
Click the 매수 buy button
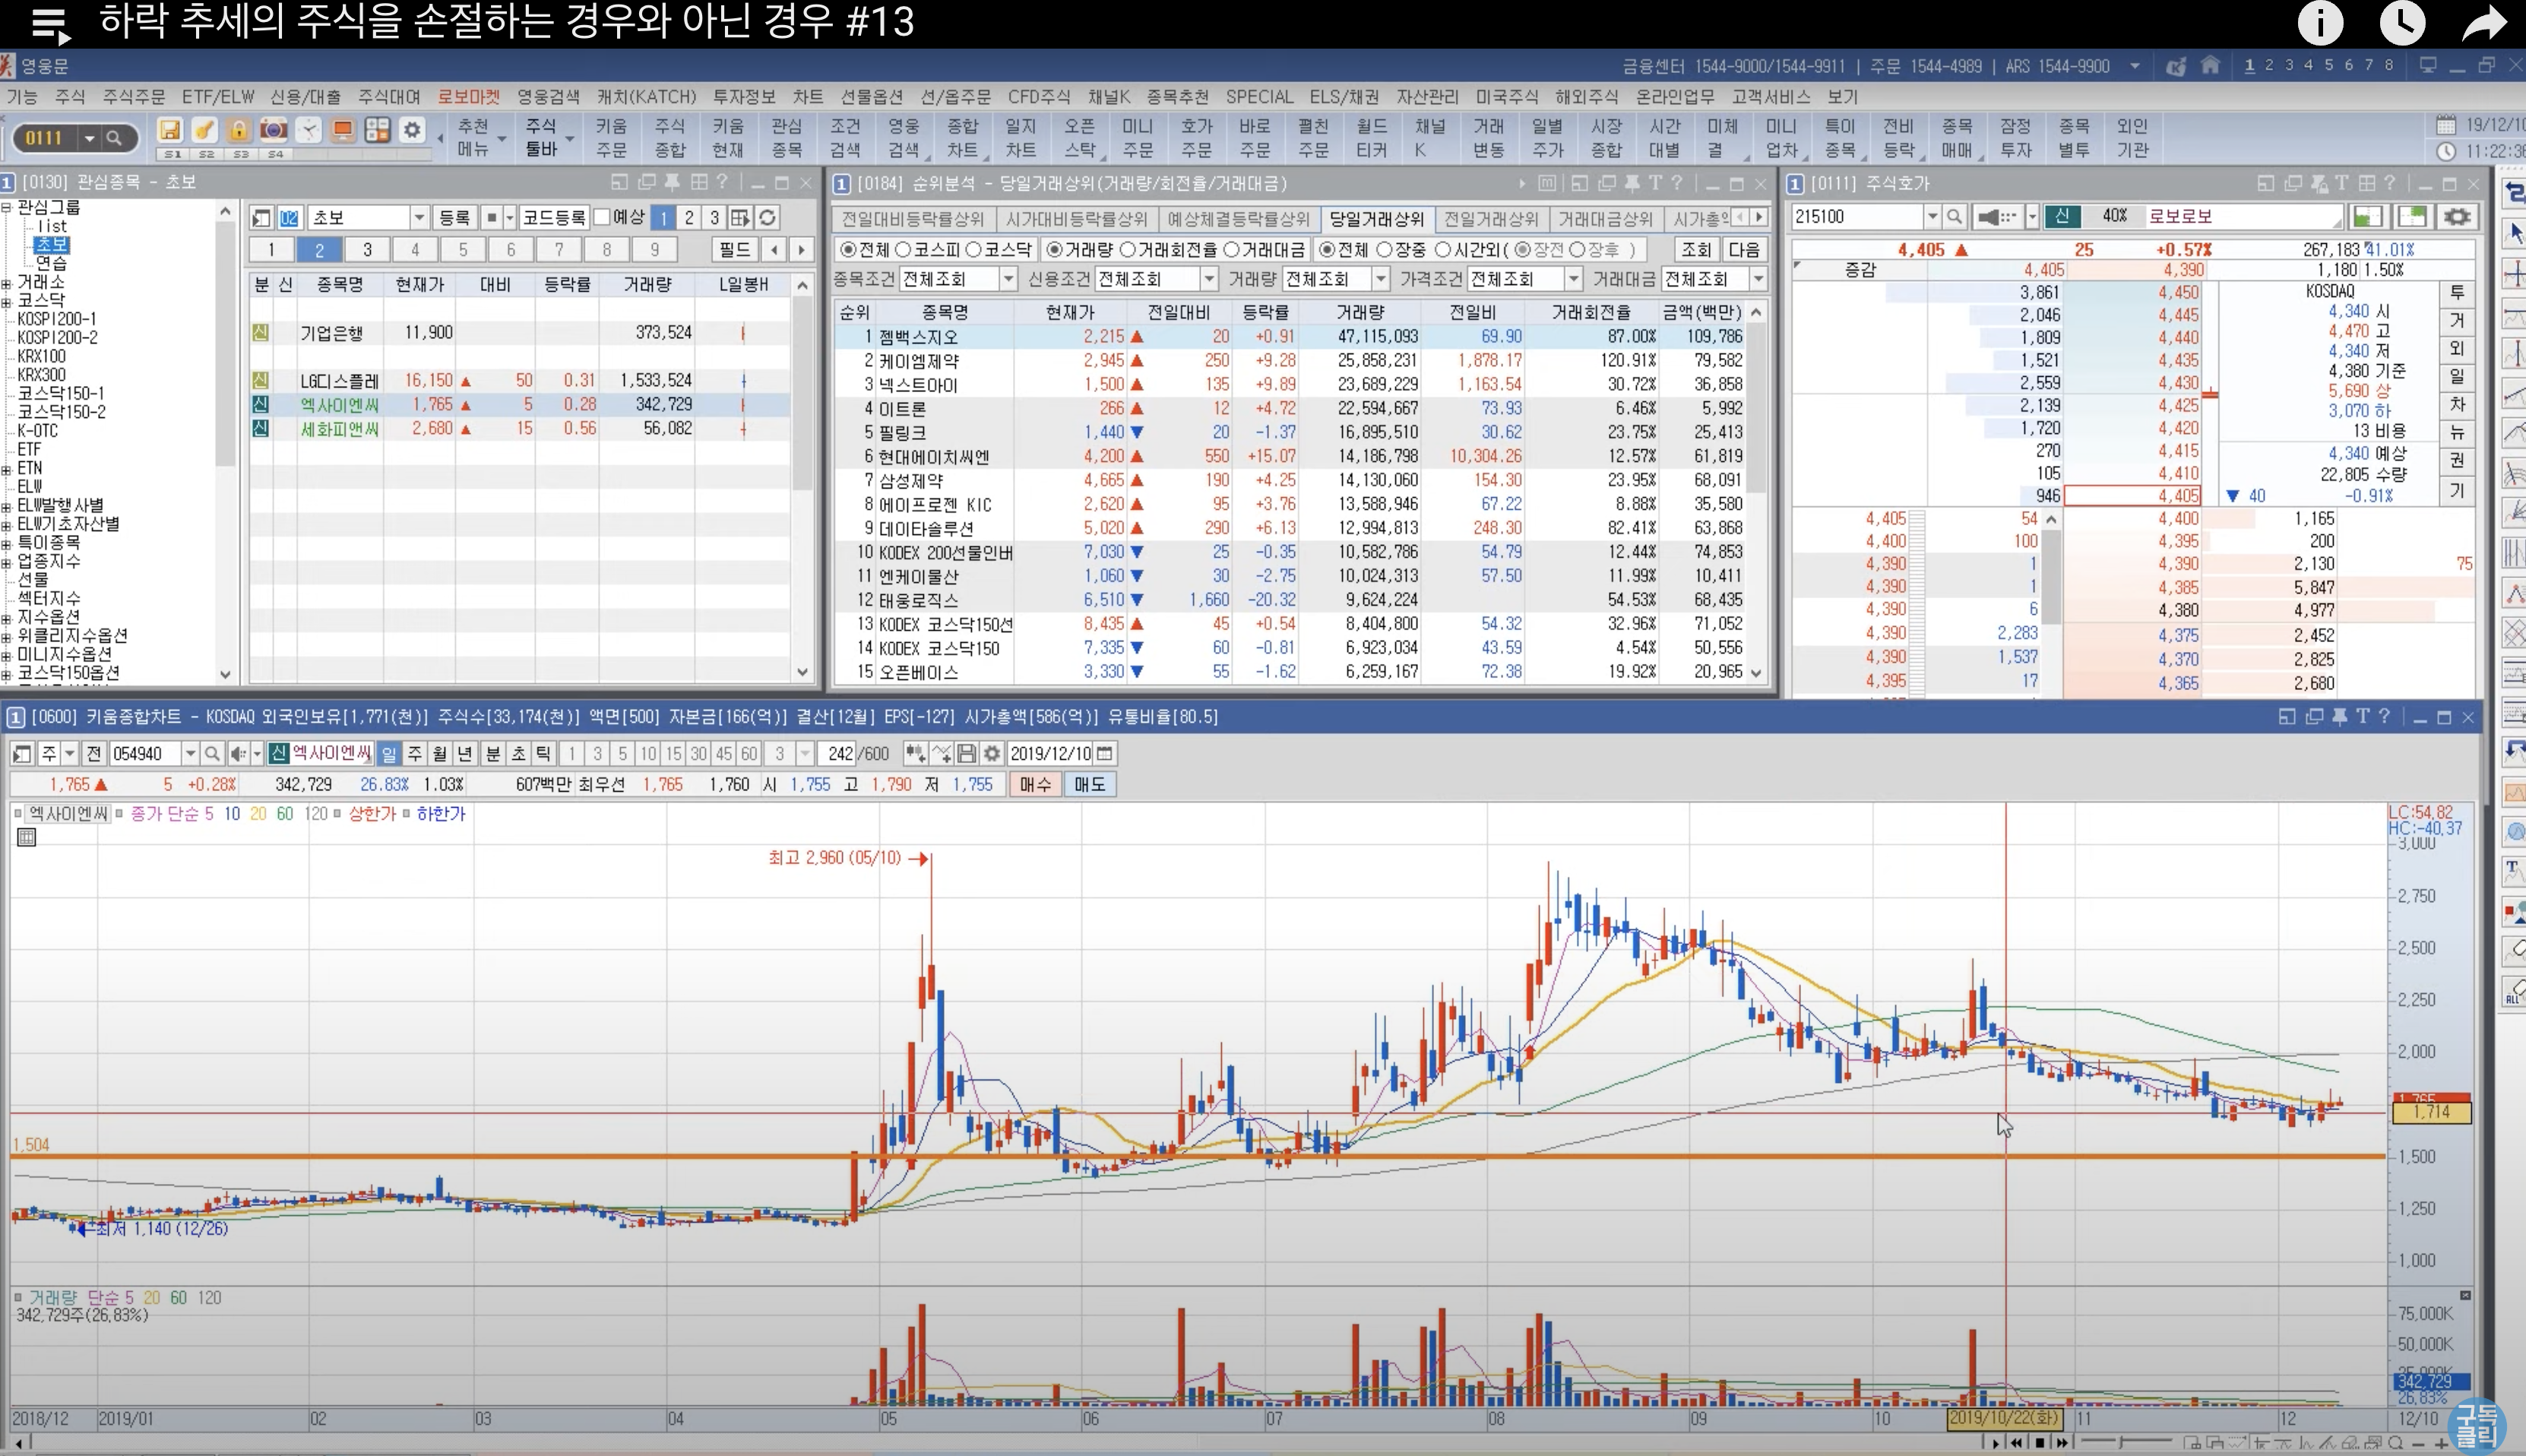coord(1035,785)
